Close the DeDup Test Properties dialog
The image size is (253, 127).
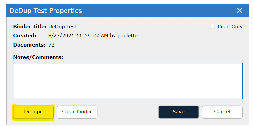pyautogui.click(x=240, y=10)
